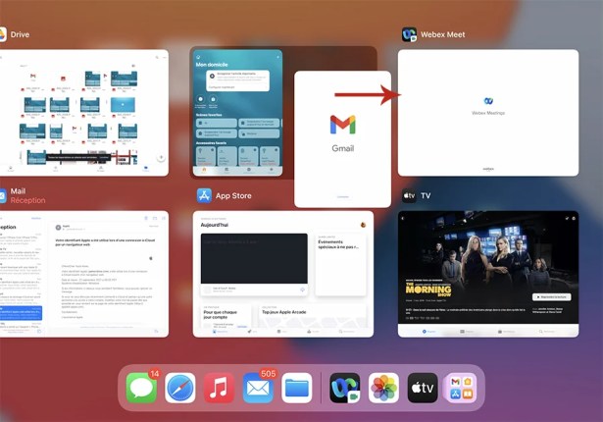Switch to the Mail Réception card
Viewport: 603px width, 422px height.
tap(82, 274)
